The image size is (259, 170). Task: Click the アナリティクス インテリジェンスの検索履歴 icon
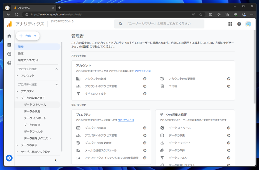click(x=78, y=158)
